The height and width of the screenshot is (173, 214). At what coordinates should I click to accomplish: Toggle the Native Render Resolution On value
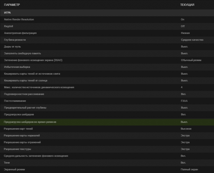click(x=183, y=19)
